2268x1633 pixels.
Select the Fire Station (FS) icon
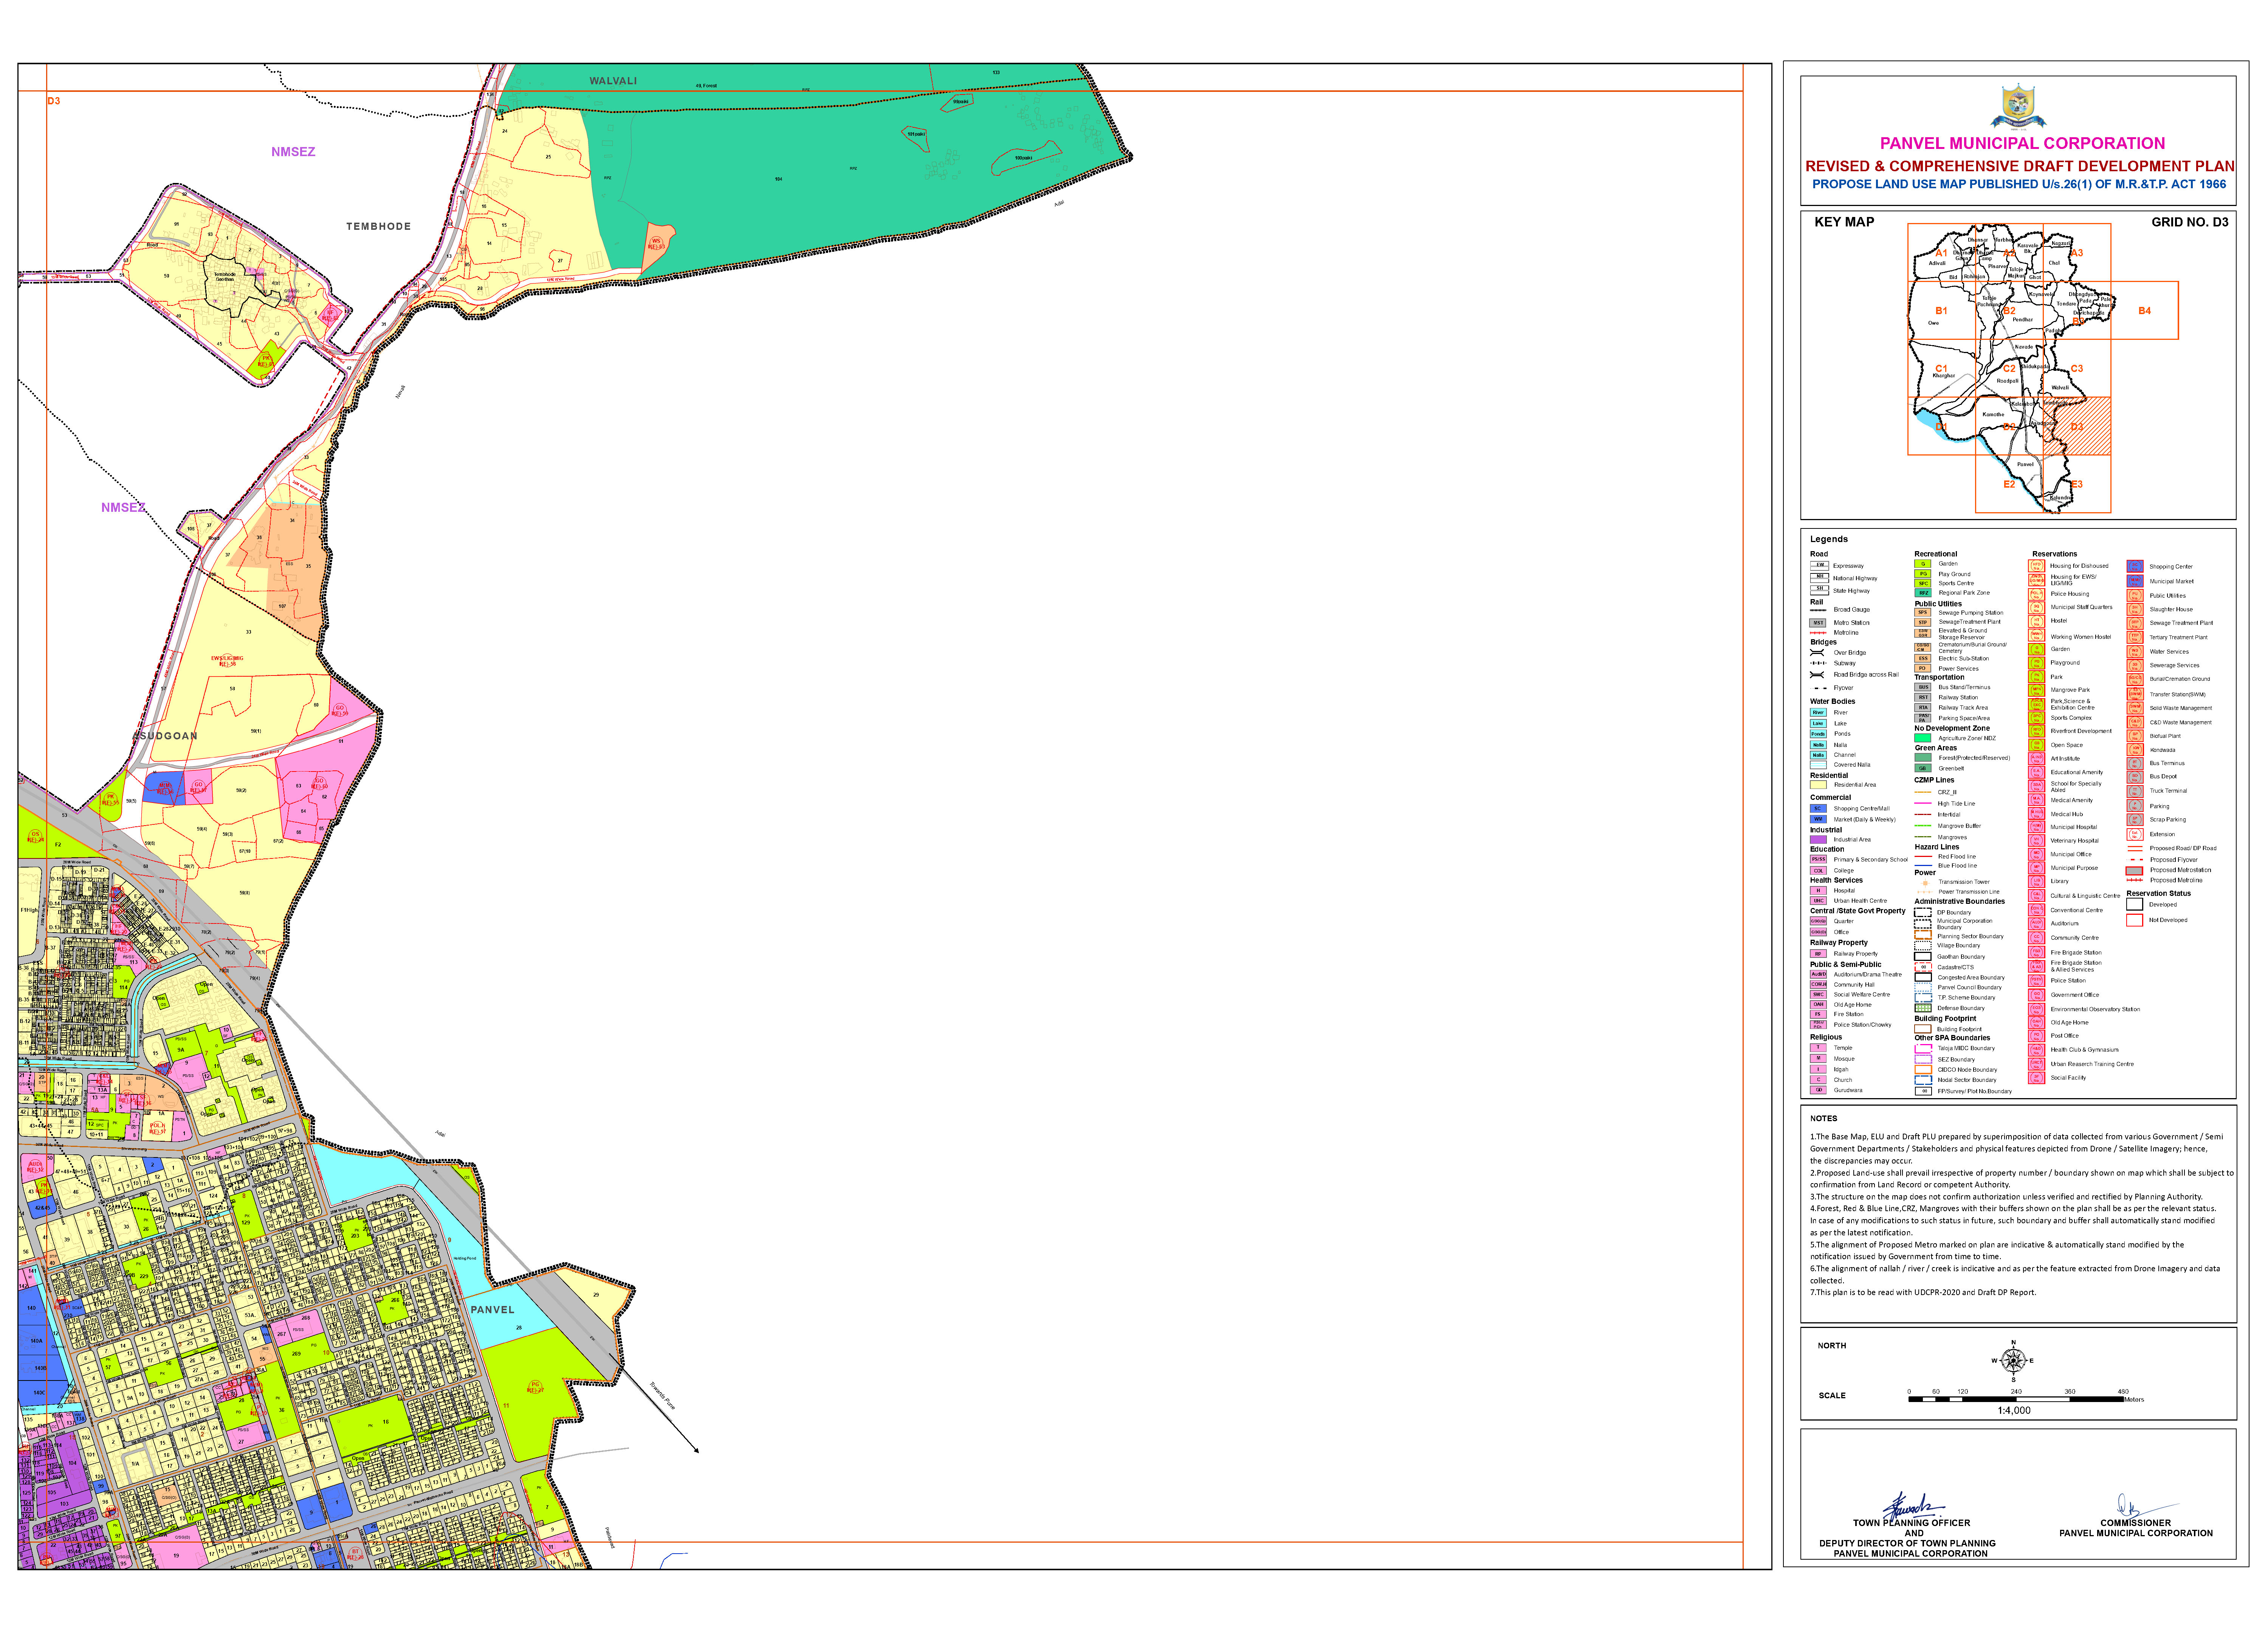coord(1818,1014)
